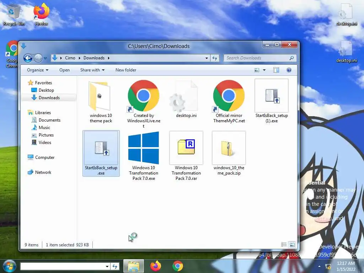
Task: Open the taskbar clock
Action: pos(346,266)
